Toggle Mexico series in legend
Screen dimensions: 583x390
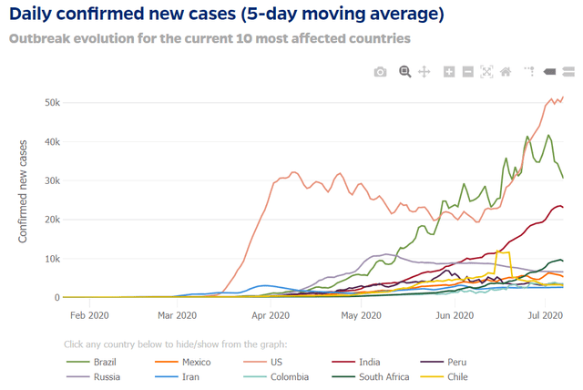(182, 362)
